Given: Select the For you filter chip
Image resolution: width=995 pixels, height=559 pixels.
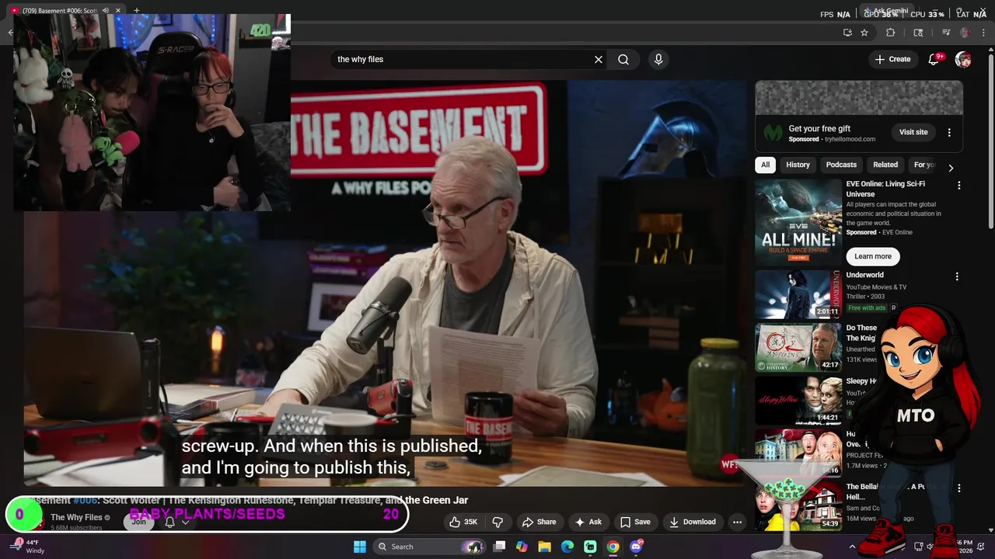Looking at the screenshot, I should pos(924,165).
